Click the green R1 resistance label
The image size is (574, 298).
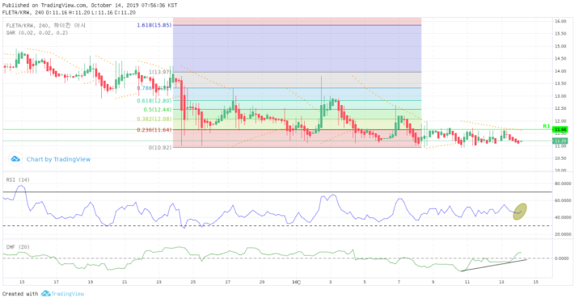tap(547, 126)
